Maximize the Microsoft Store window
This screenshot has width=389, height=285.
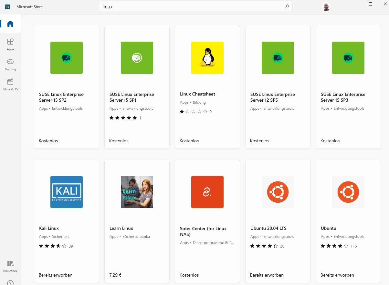[x=371, y=4]
